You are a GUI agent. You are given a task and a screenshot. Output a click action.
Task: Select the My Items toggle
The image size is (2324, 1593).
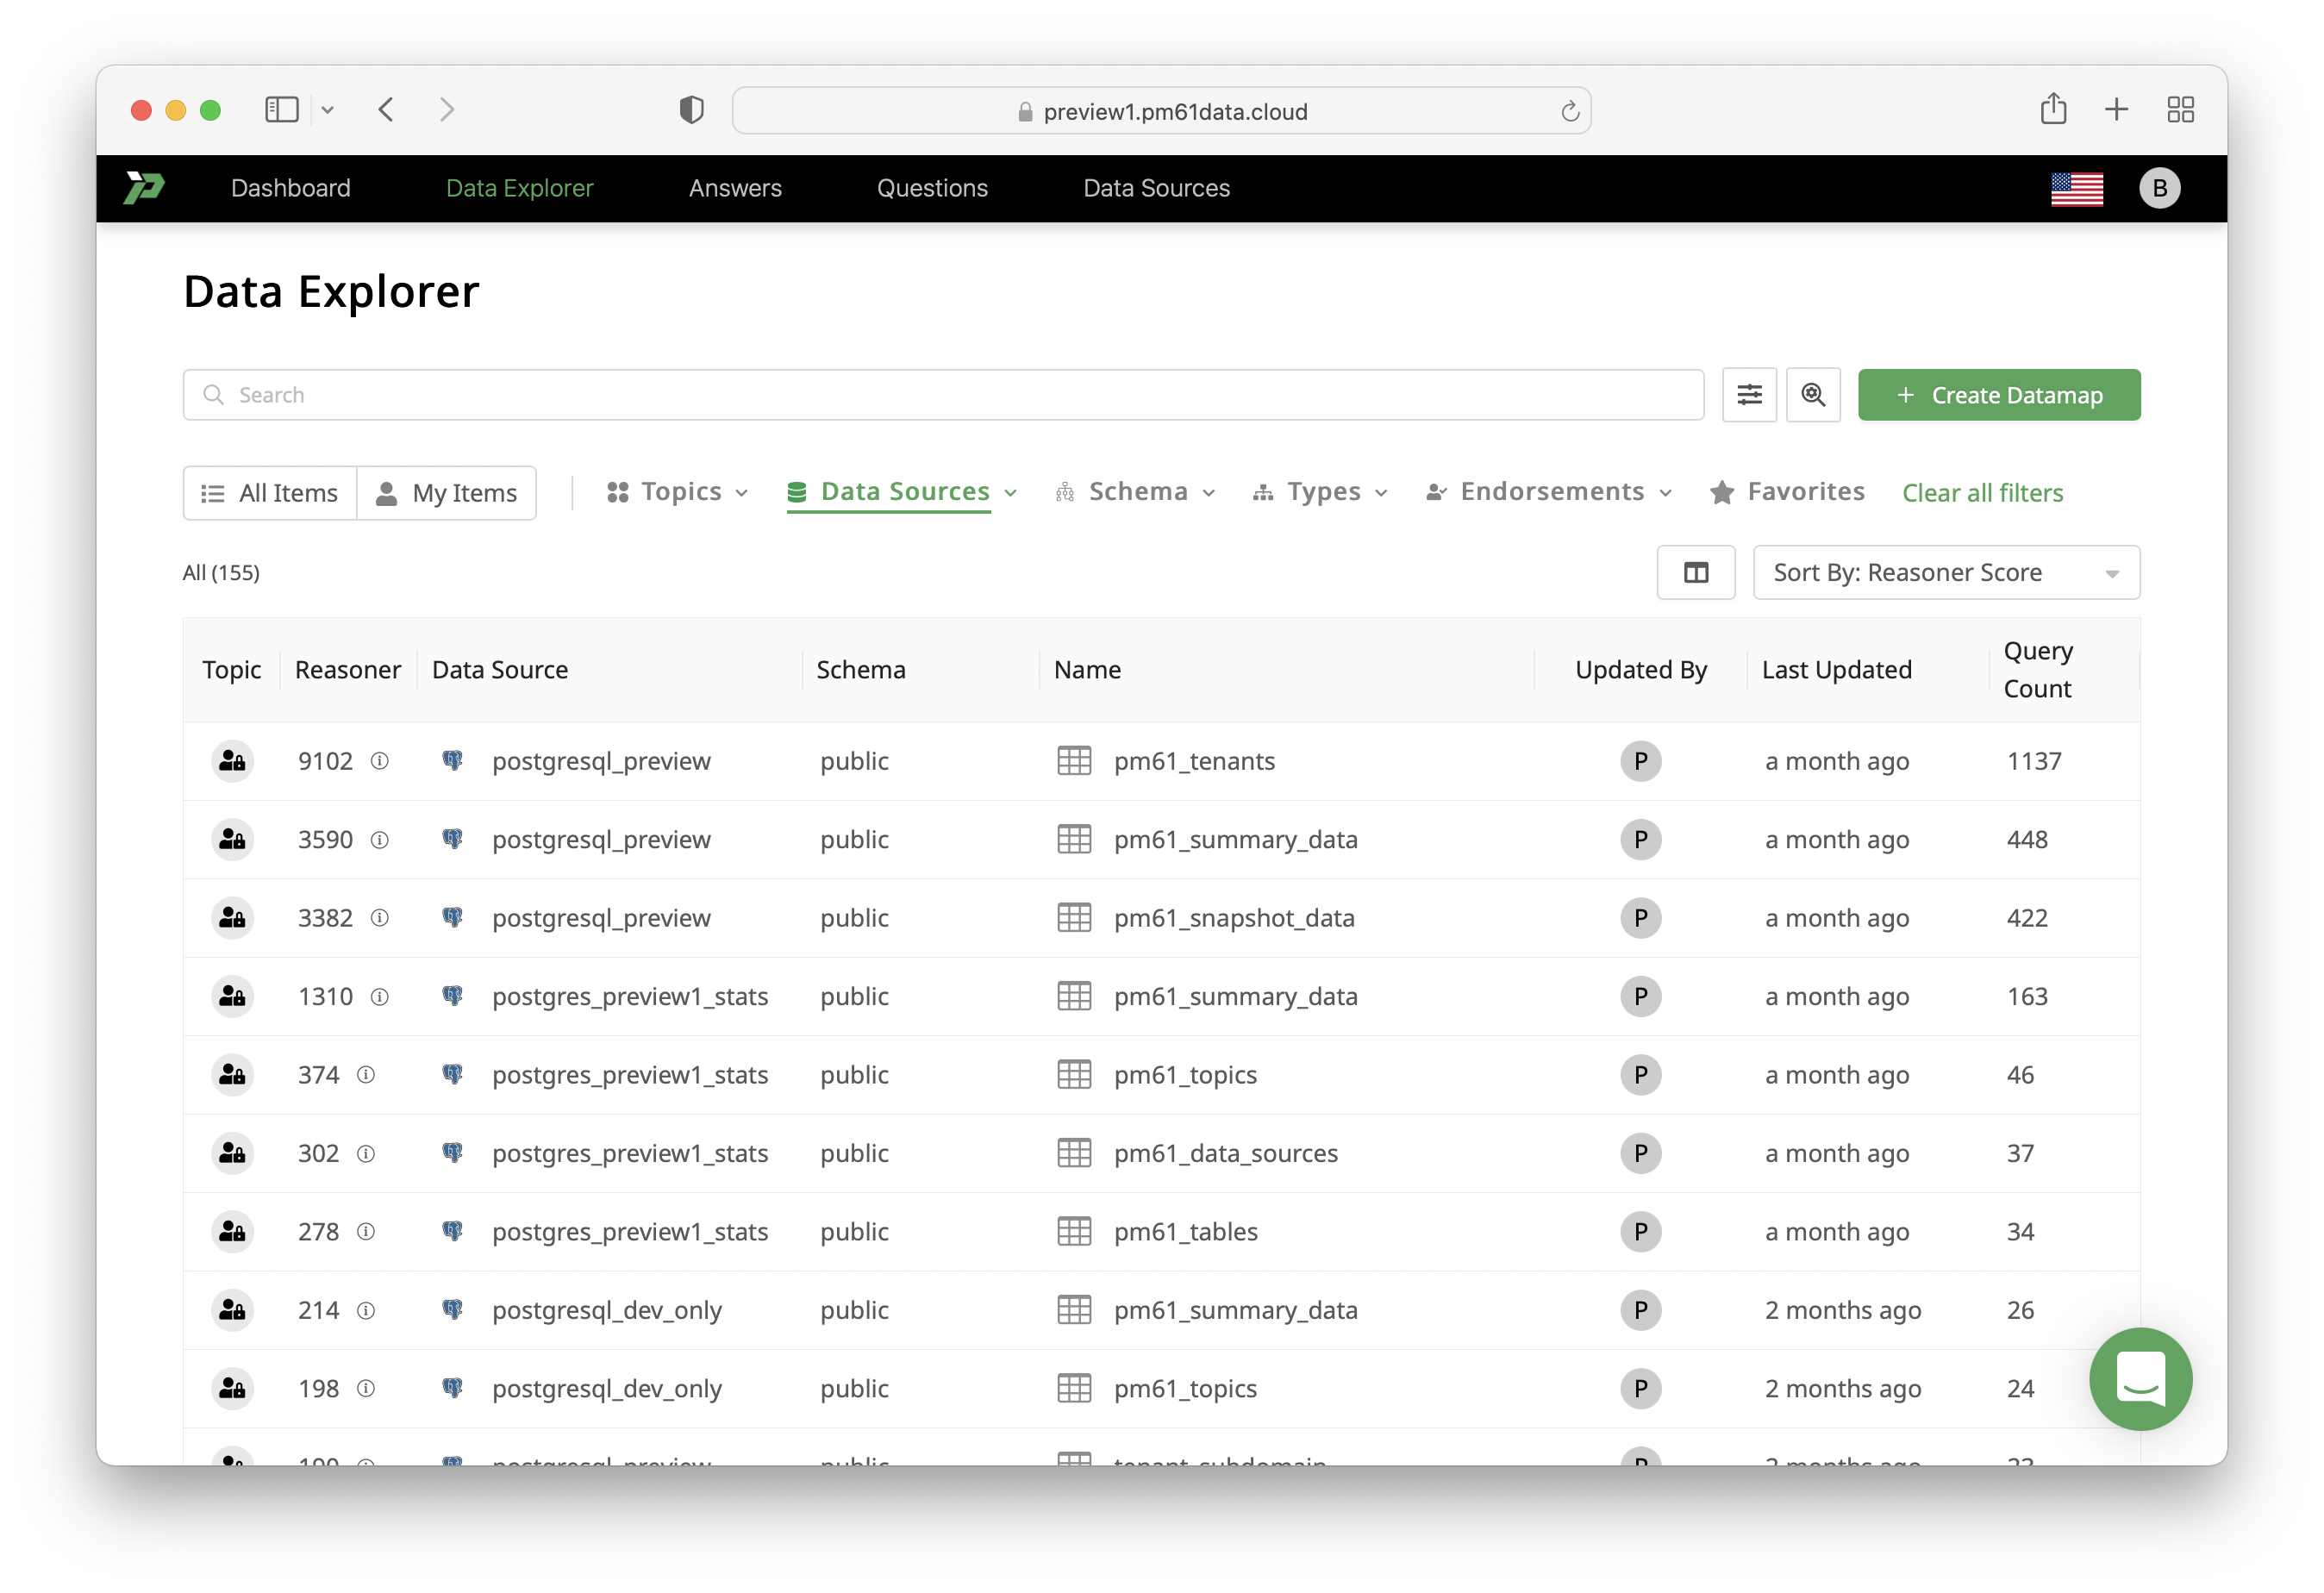tap(446, 493)
